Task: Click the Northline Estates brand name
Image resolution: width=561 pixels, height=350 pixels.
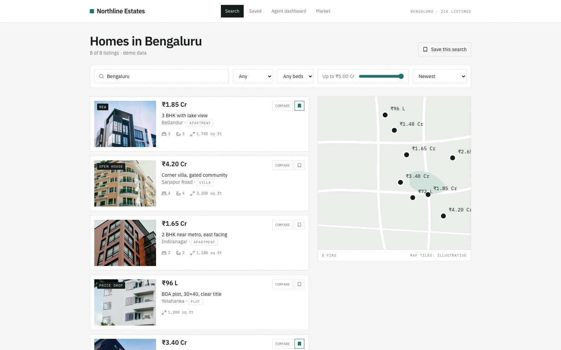Action: click(121, 11)
